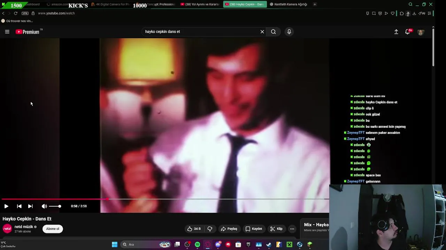Image resolution: width=446 pixels, height=250 pixels.
Task: Open weather widget showing 11°C
Action: point(8,244)
